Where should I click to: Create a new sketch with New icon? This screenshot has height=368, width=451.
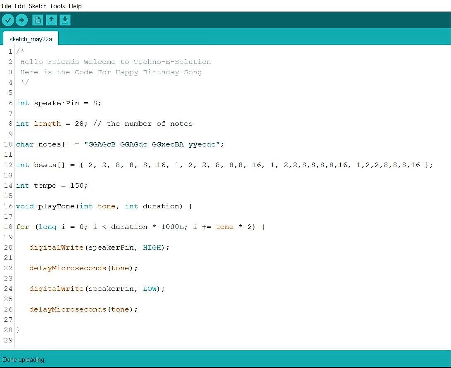(38, 20)
